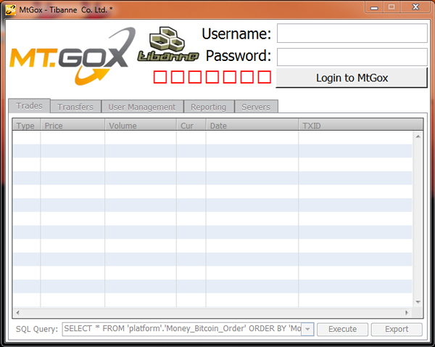Close the MtGox window

tap(415, 7)
